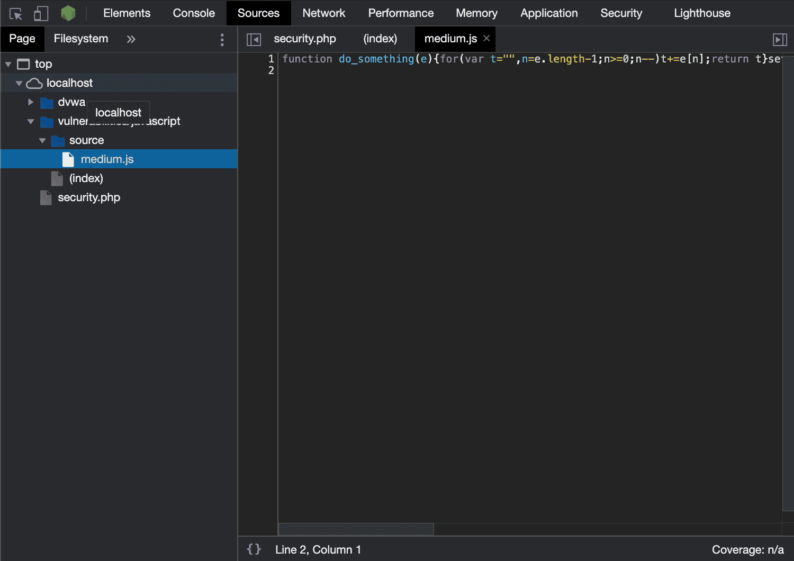This screenshot has height=561, width=794.
Task: Select security.php in the file tree
Action: (88, 197)
